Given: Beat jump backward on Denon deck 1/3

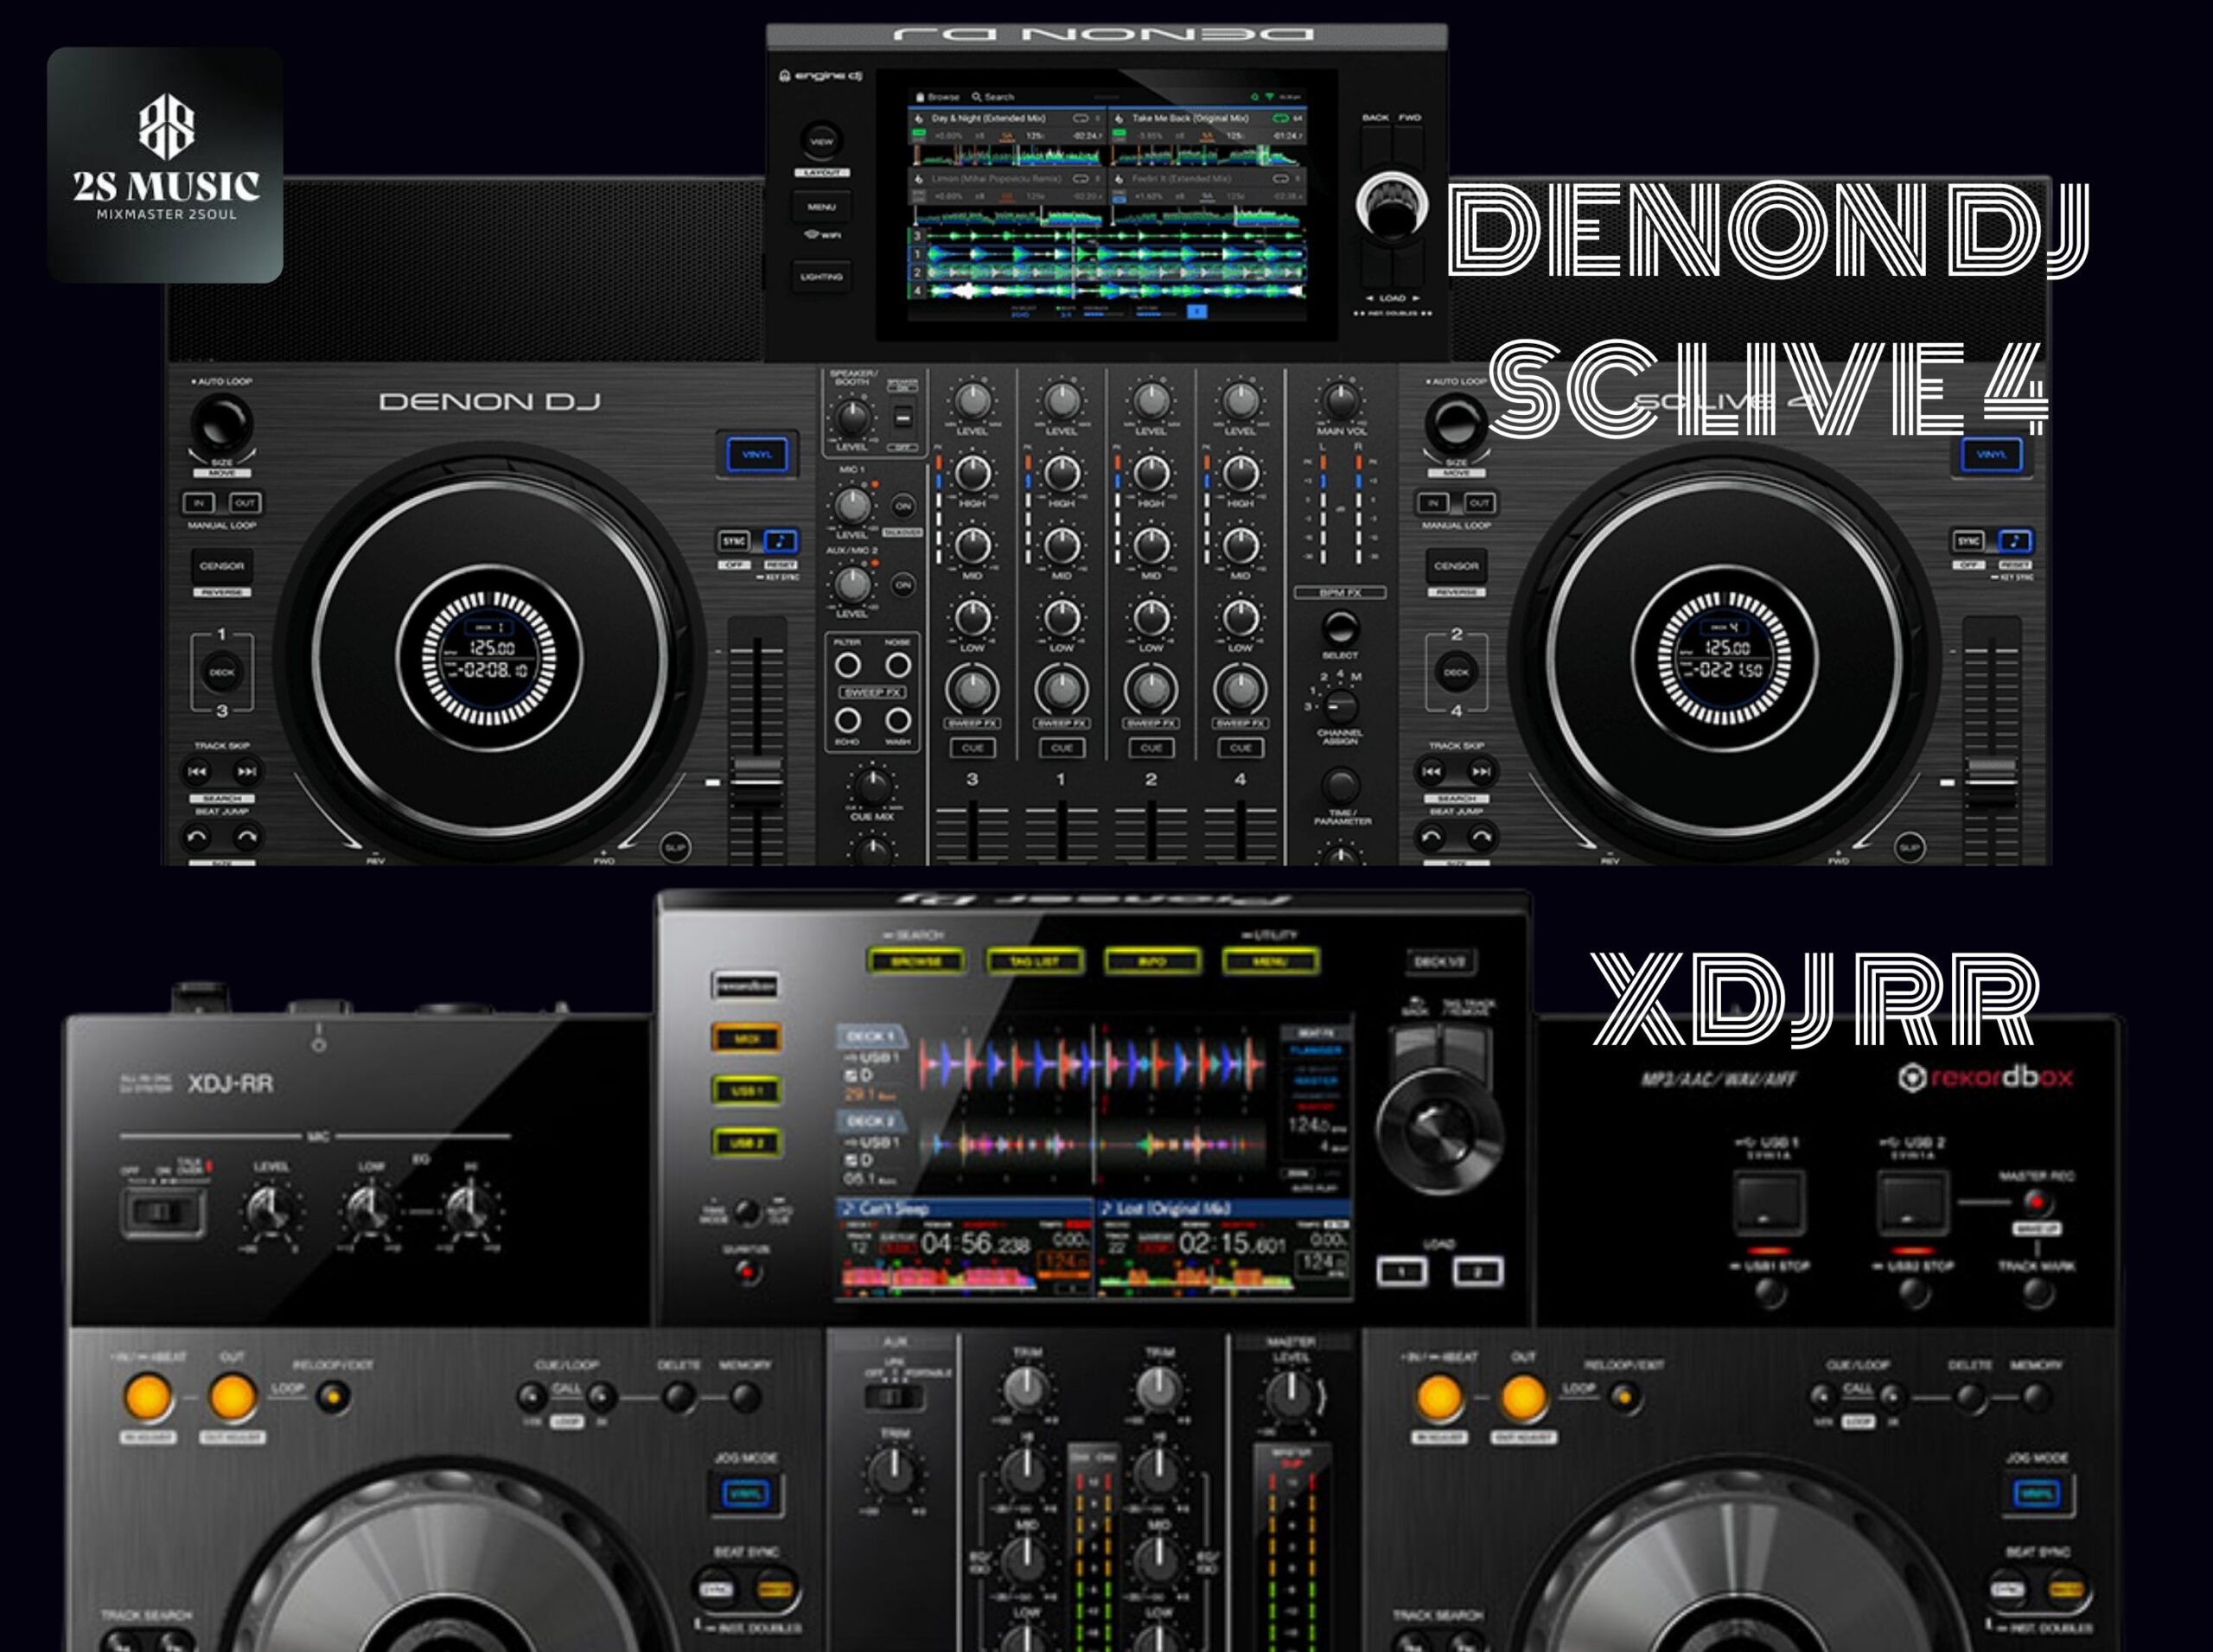Looking at the screenshot, I should pyautogui.click(x=198, y=835).
